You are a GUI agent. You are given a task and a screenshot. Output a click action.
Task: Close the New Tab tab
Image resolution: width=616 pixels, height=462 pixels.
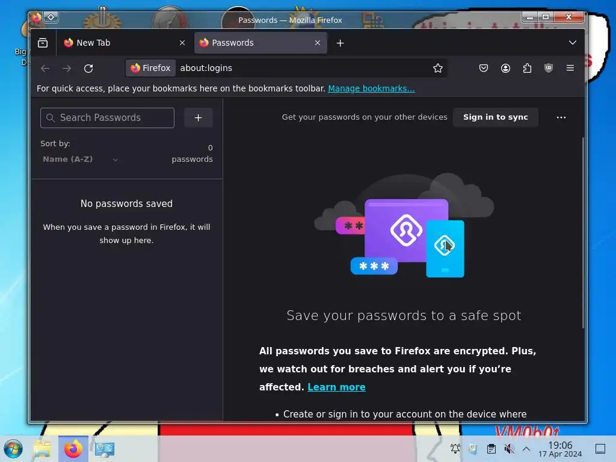point(182,43)
